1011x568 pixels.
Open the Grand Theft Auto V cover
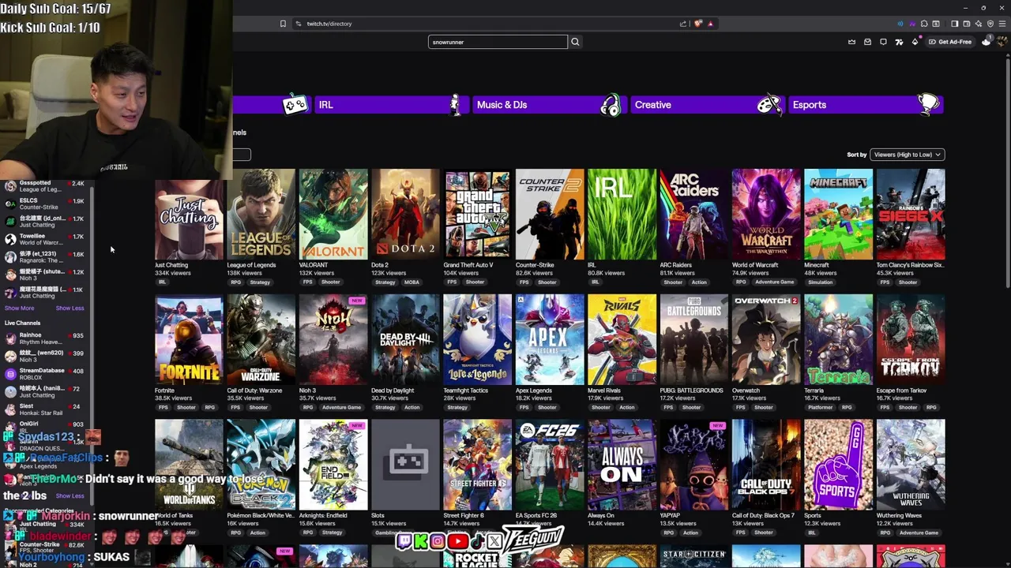tap(477, 214)
